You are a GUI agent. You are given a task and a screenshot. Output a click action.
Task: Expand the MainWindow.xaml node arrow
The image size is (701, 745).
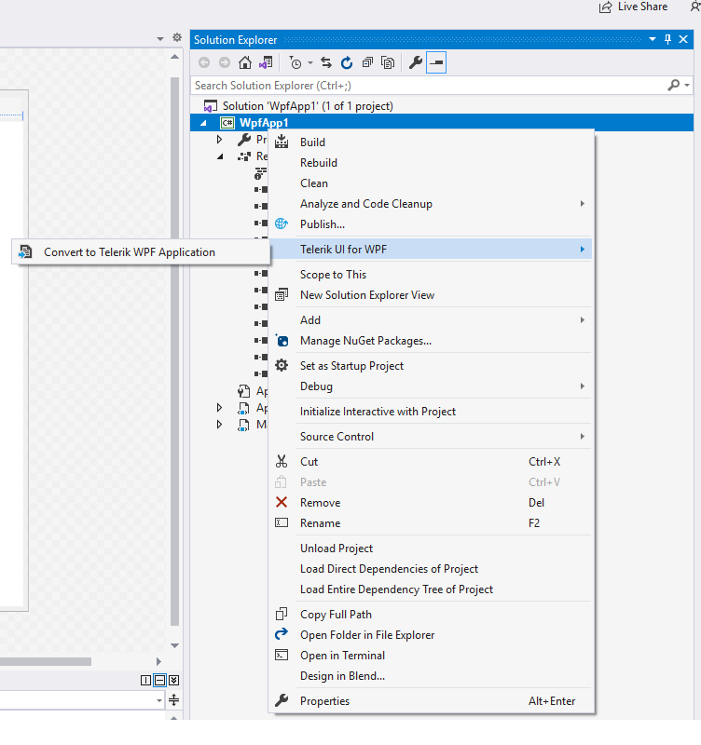pos(219,424)
